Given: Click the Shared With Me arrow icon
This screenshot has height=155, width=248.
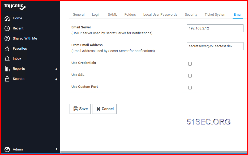Looking at the screenshot, I should tap(7, 38).
